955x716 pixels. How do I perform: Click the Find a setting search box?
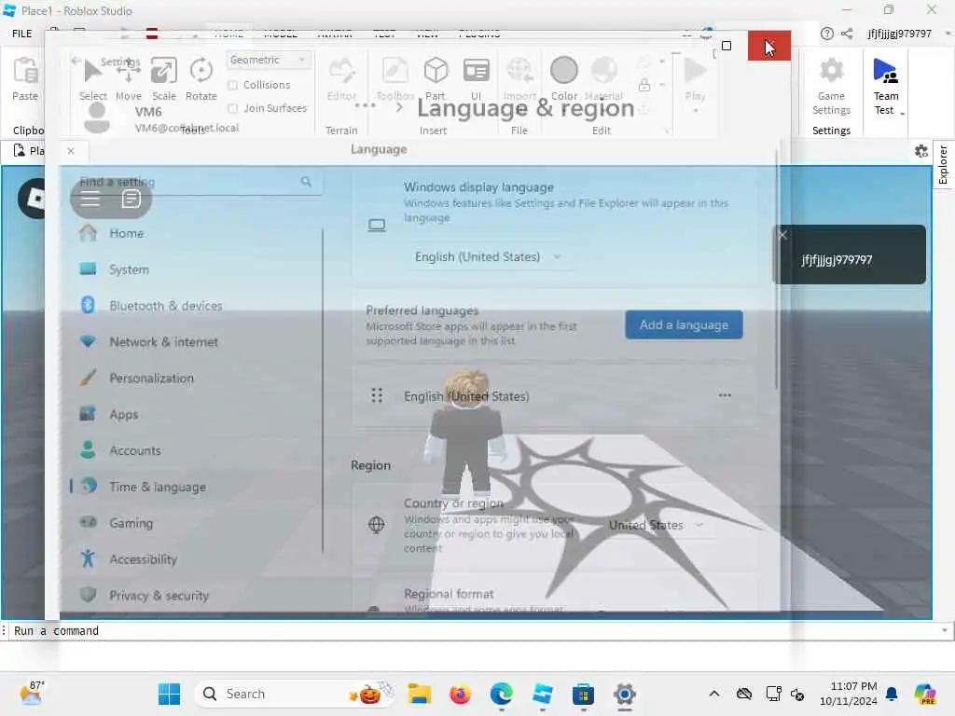coord(196,182)
